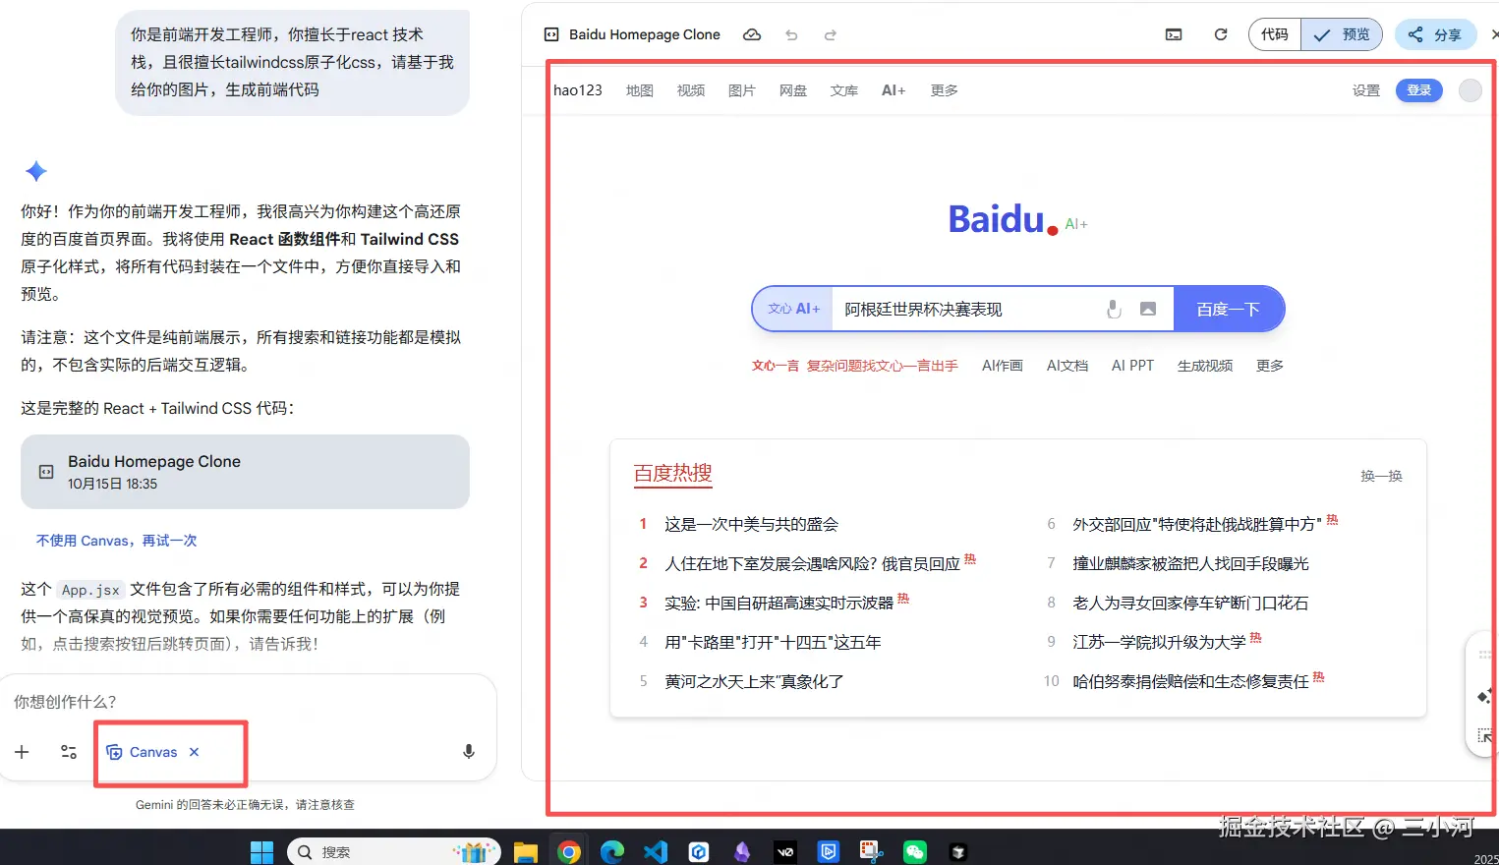Image resolution: width=1499 pixels, height=865 pixels.
Task: Click the microphone icon in Baidu search box
Action: 1114,309
